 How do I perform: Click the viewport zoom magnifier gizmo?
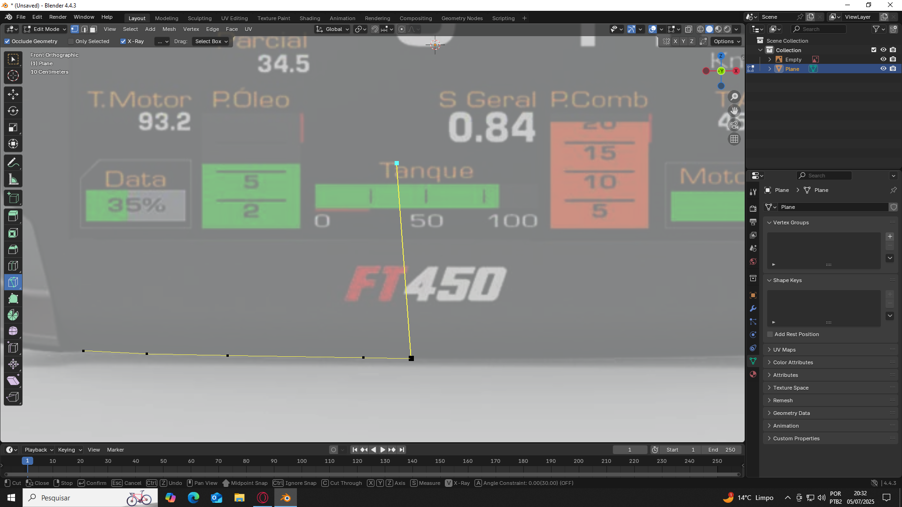734,97
